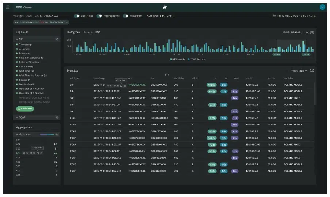330x197 pixels.
Task: Click anr +481060XXXXX in first row
Action: click(137, 85)
